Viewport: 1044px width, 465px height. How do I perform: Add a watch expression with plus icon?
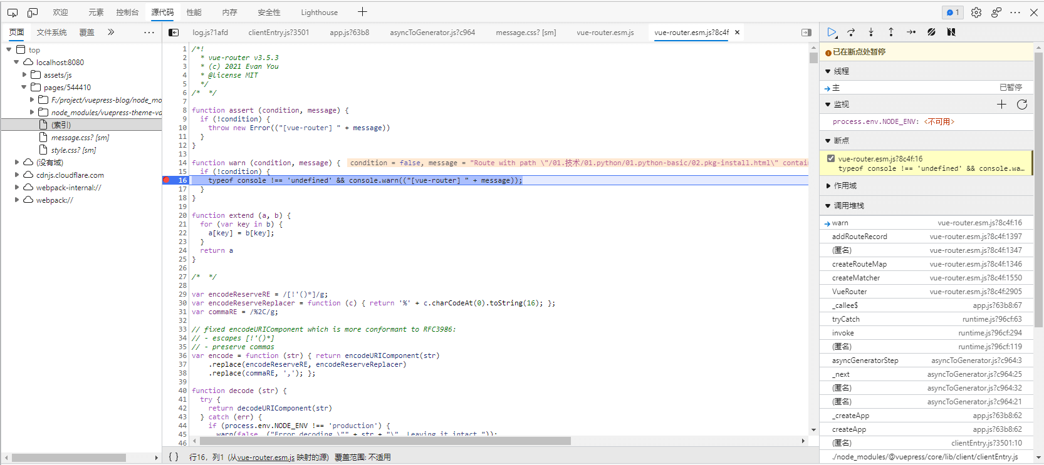[1001, 105]
